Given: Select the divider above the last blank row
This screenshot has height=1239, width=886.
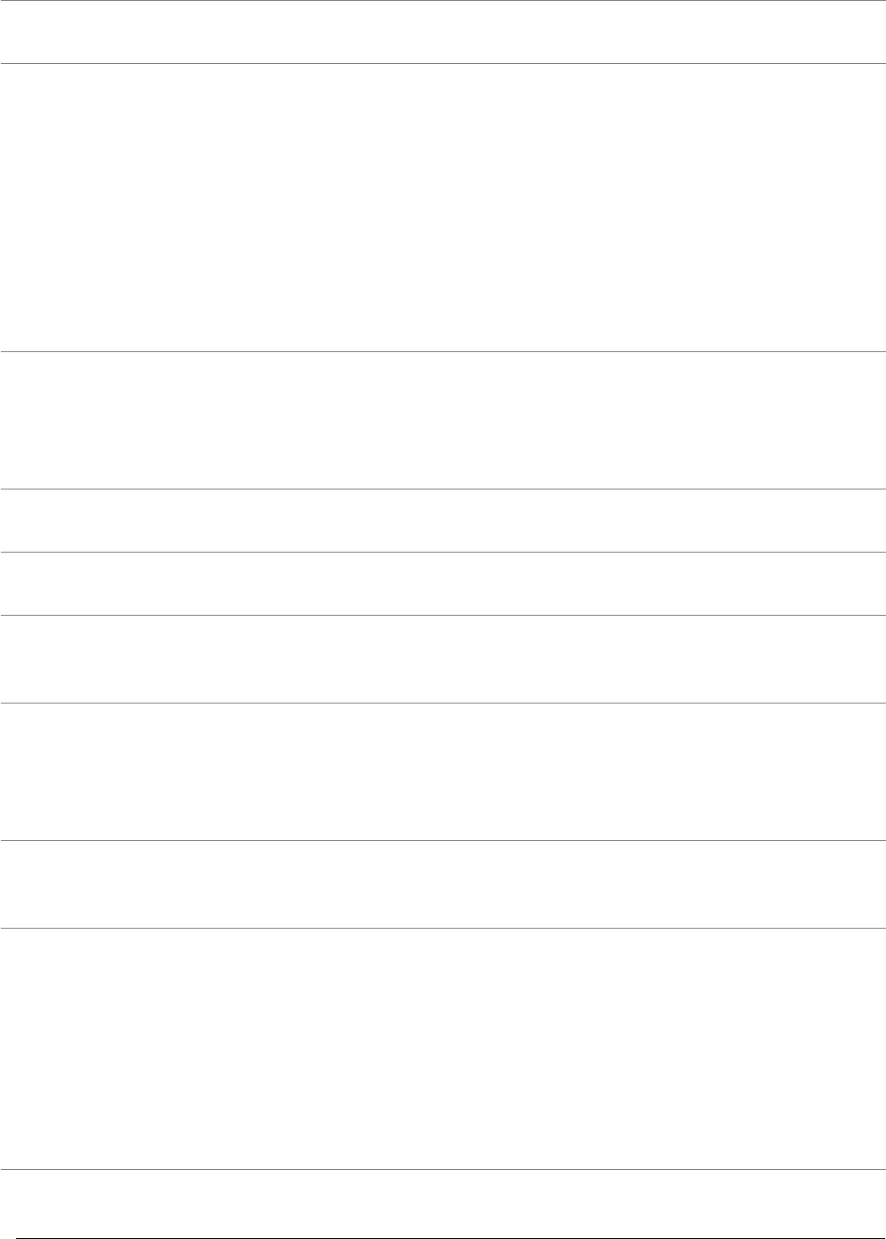Looking at the screenshot, I should pos(443,1168).
